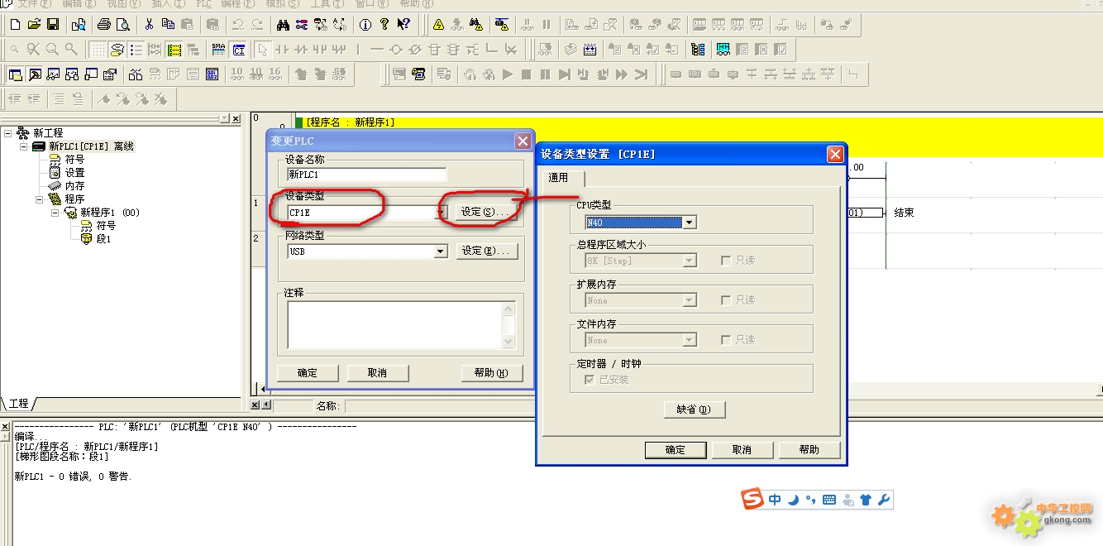This screenshot has width=1103, height=546.
Task: Close the 变更PLC dialog window
Action: [x=523, y=141]
